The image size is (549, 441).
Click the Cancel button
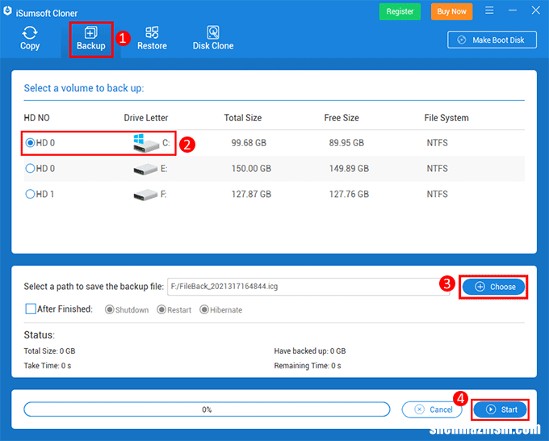point(432,409)
